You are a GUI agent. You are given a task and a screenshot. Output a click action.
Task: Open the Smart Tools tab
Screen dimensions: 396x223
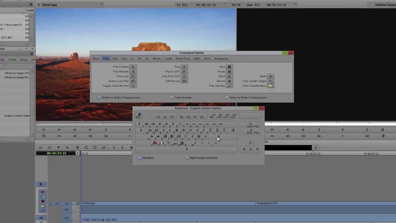(x=183, y=59)
